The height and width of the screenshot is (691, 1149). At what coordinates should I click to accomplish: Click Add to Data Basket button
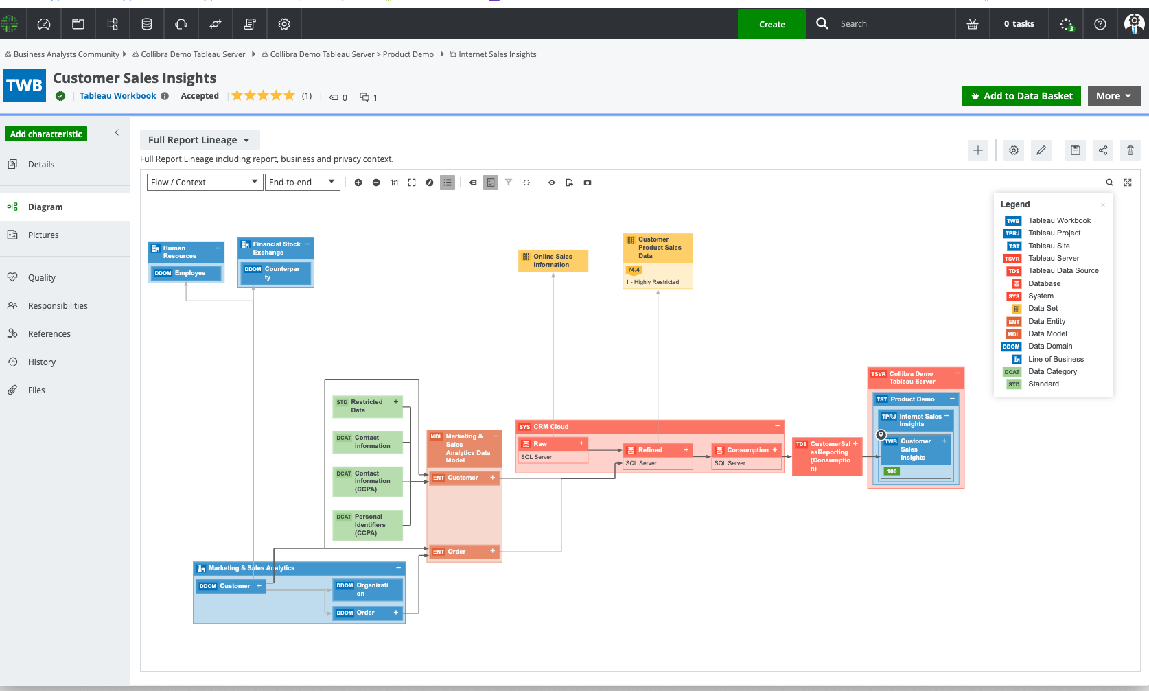[1021, 96]
